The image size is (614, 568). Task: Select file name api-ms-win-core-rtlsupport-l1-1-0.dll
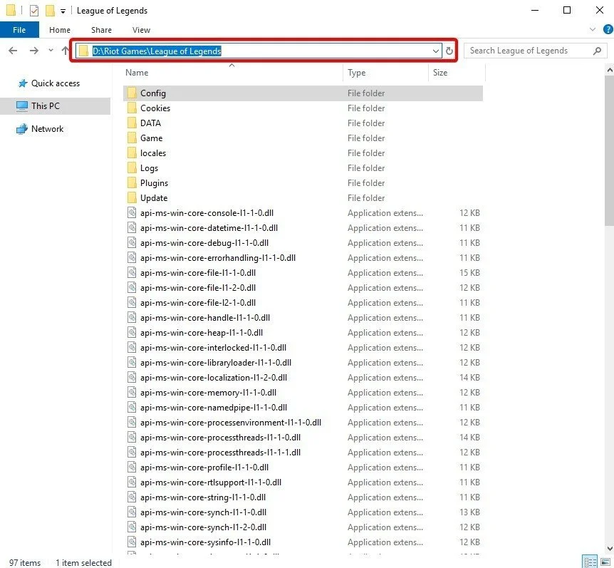point(211,482)
